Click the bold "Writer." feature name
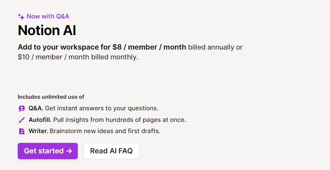Screen dimensions: 330x170 38,131
